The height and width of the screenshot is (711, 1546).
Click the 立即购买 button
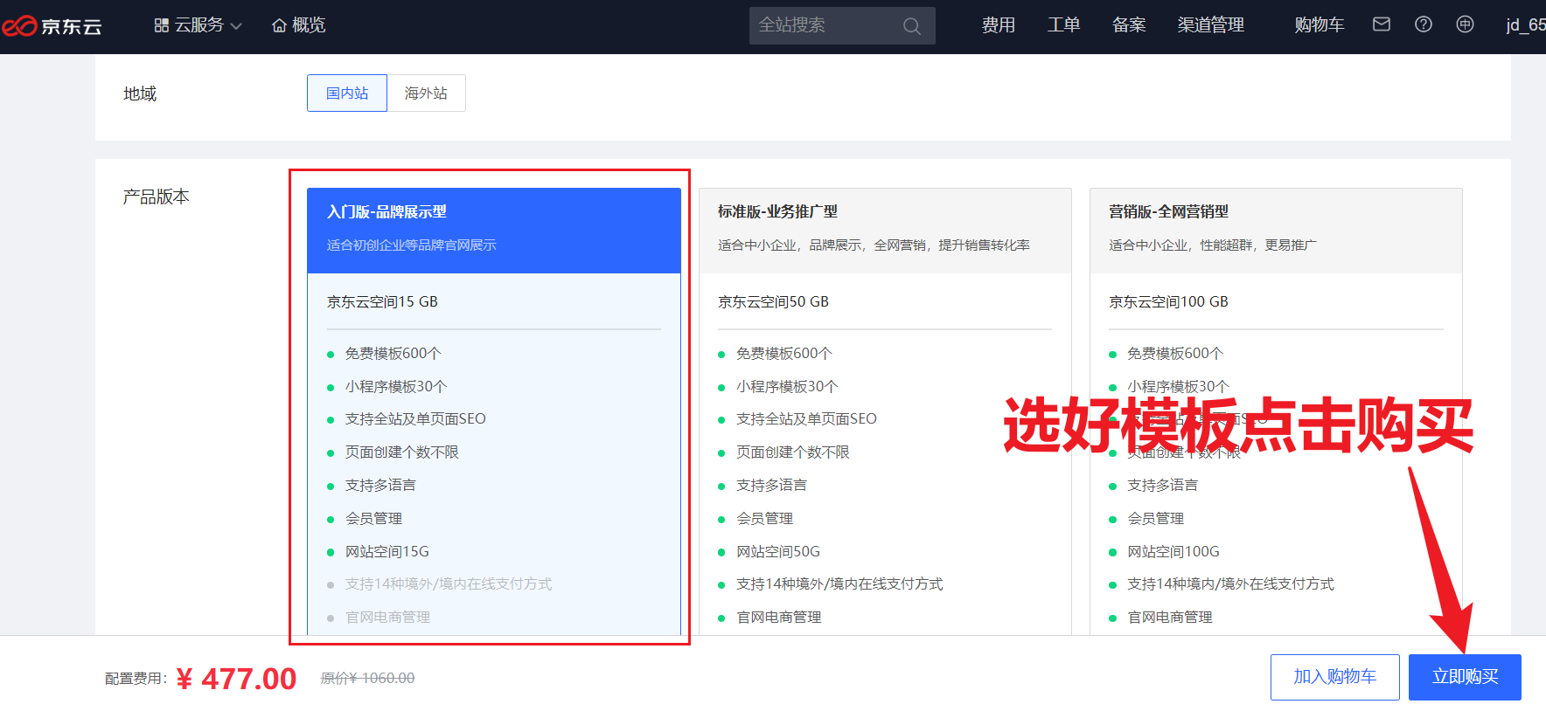(x=1465, y=677)
